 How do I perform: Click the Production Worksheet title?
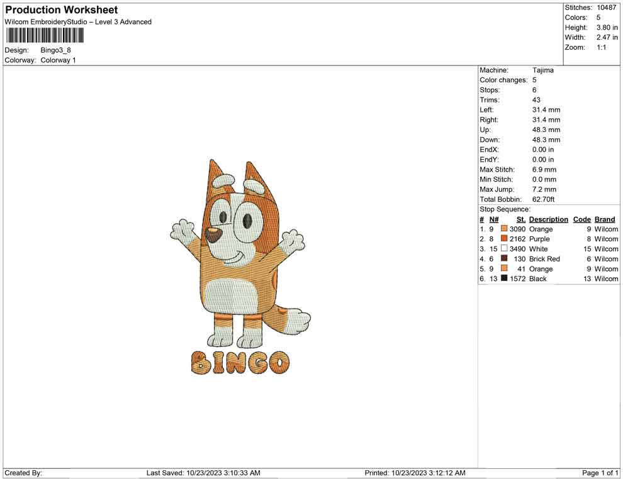coord(62,10)
